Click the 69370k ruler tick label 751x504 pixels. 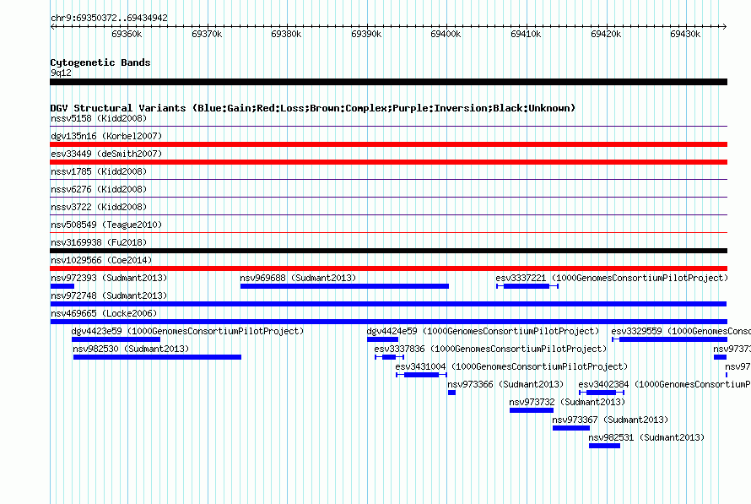[x=207, y=34]
